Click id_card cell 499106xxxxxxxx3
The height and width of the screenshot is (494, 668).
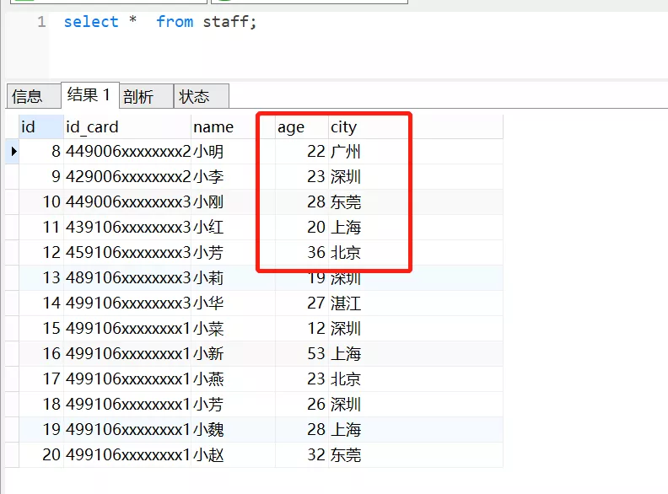pyautogui.click(x=127, y=303)
